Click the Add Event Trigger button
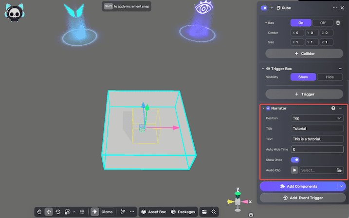This screenshot has width=349, height=218. 304,198
